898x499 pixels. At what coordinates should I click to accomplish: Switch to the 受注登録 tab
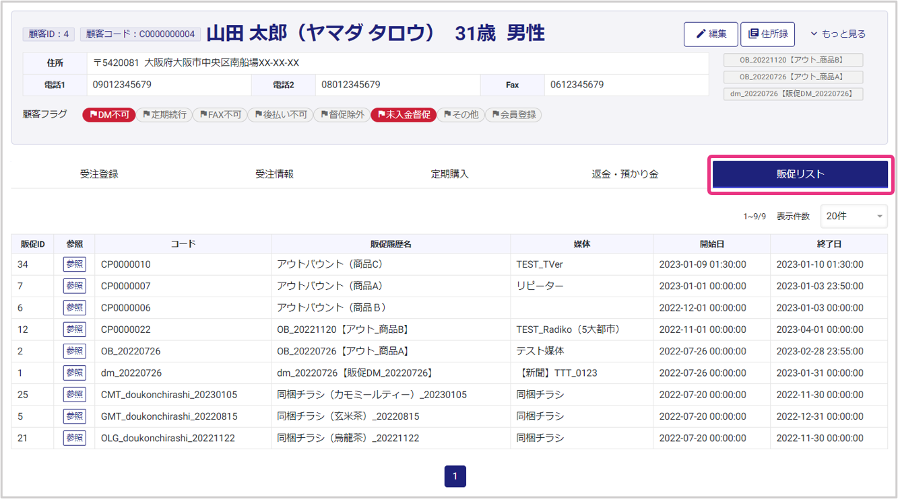(99, 174)
